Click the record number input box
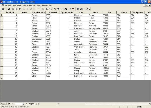This screenshot has width=151, height=108. (20, 104)
